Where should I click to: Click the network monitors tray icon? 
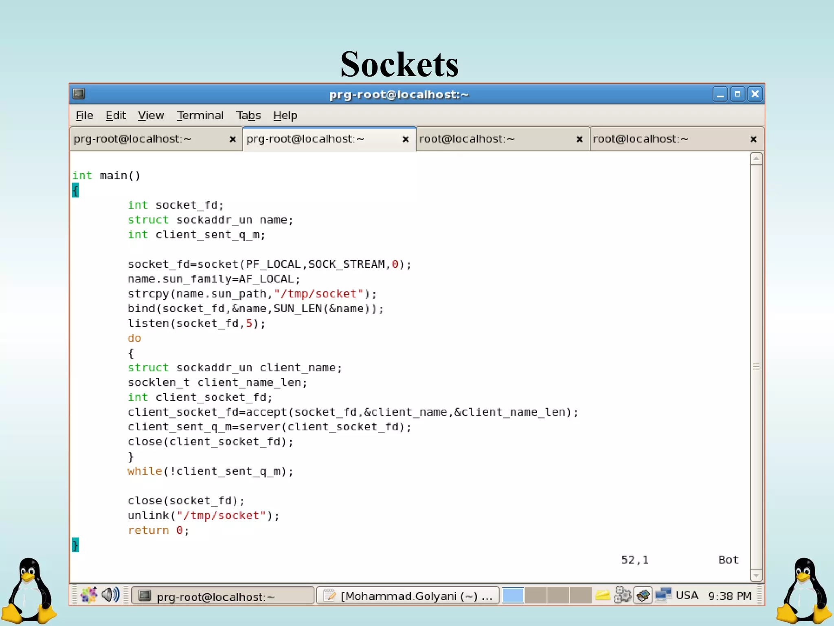663,595
